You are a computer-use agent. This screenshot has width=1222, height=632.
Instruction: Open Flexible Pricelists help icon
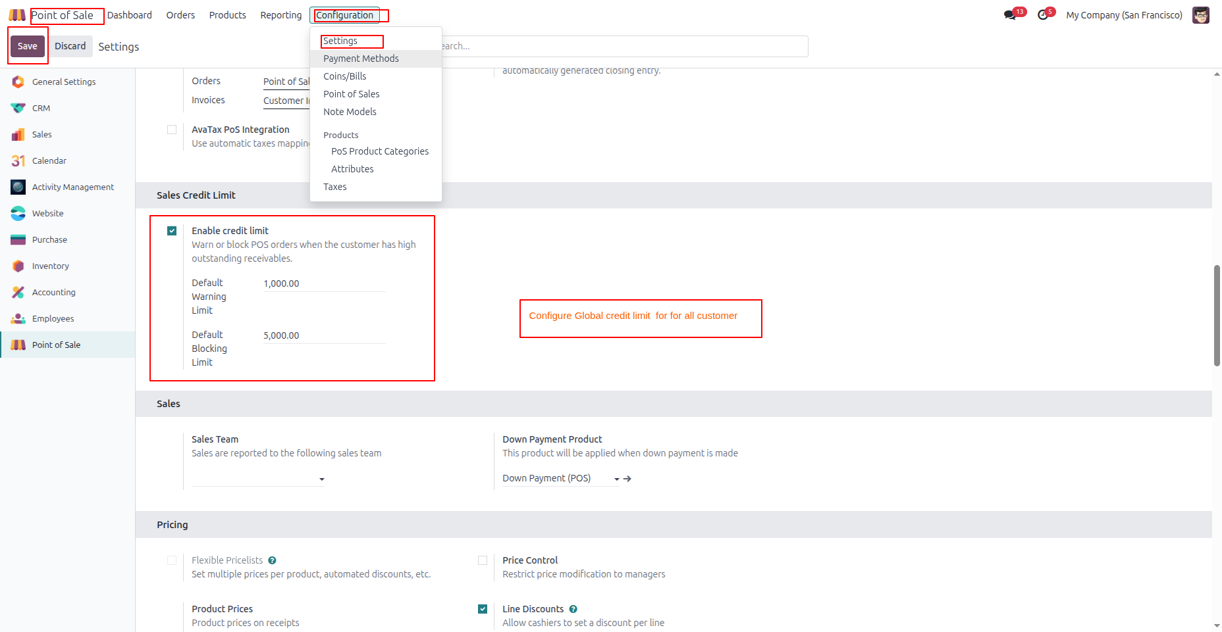(272, 560)
